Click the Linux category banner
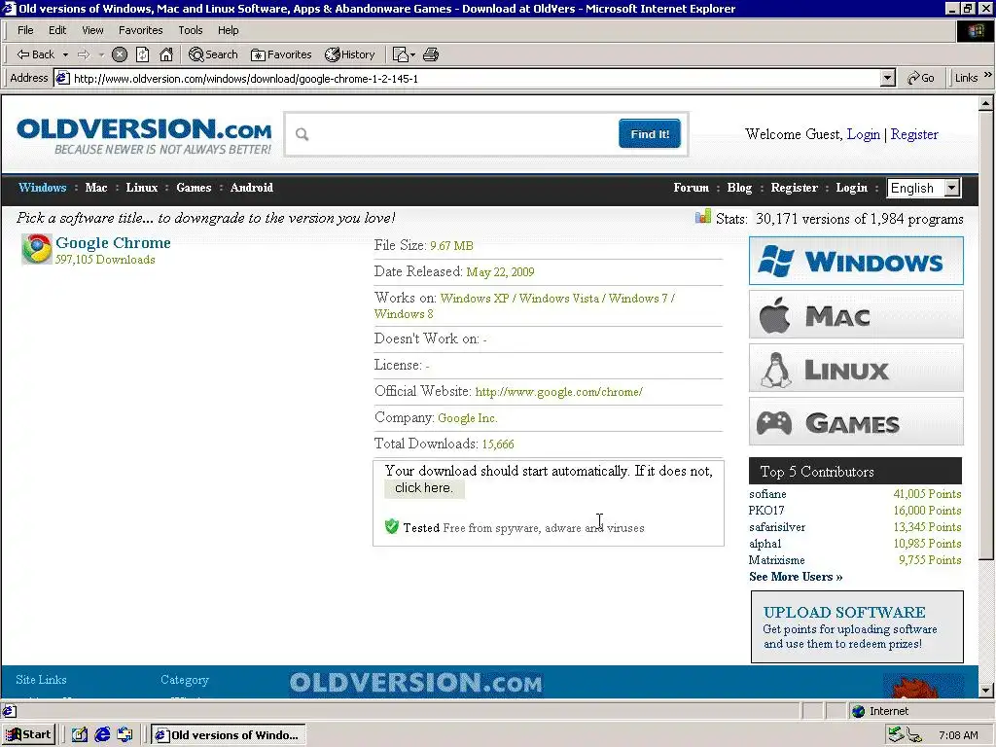 pos(856,368)
